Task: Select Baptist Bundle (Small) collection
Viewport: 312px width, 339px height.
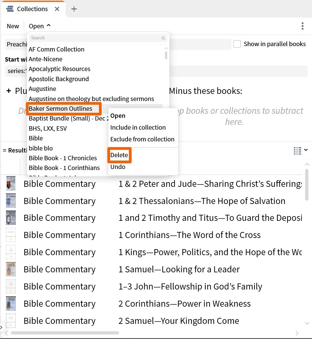Action: pos(69,118)
